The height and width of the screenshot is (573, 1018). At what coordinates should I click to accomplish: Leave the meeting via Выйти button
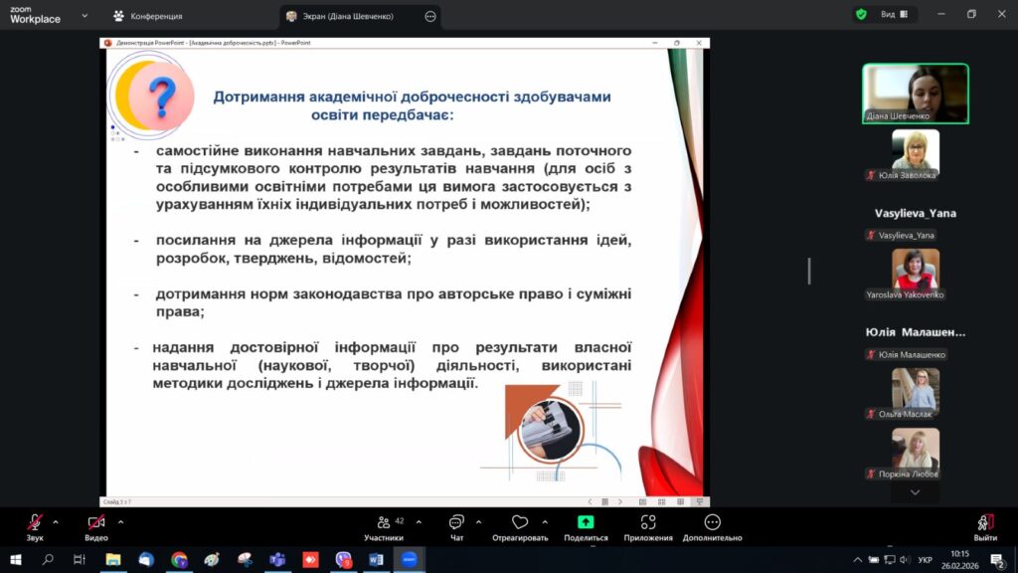point(985,526)
